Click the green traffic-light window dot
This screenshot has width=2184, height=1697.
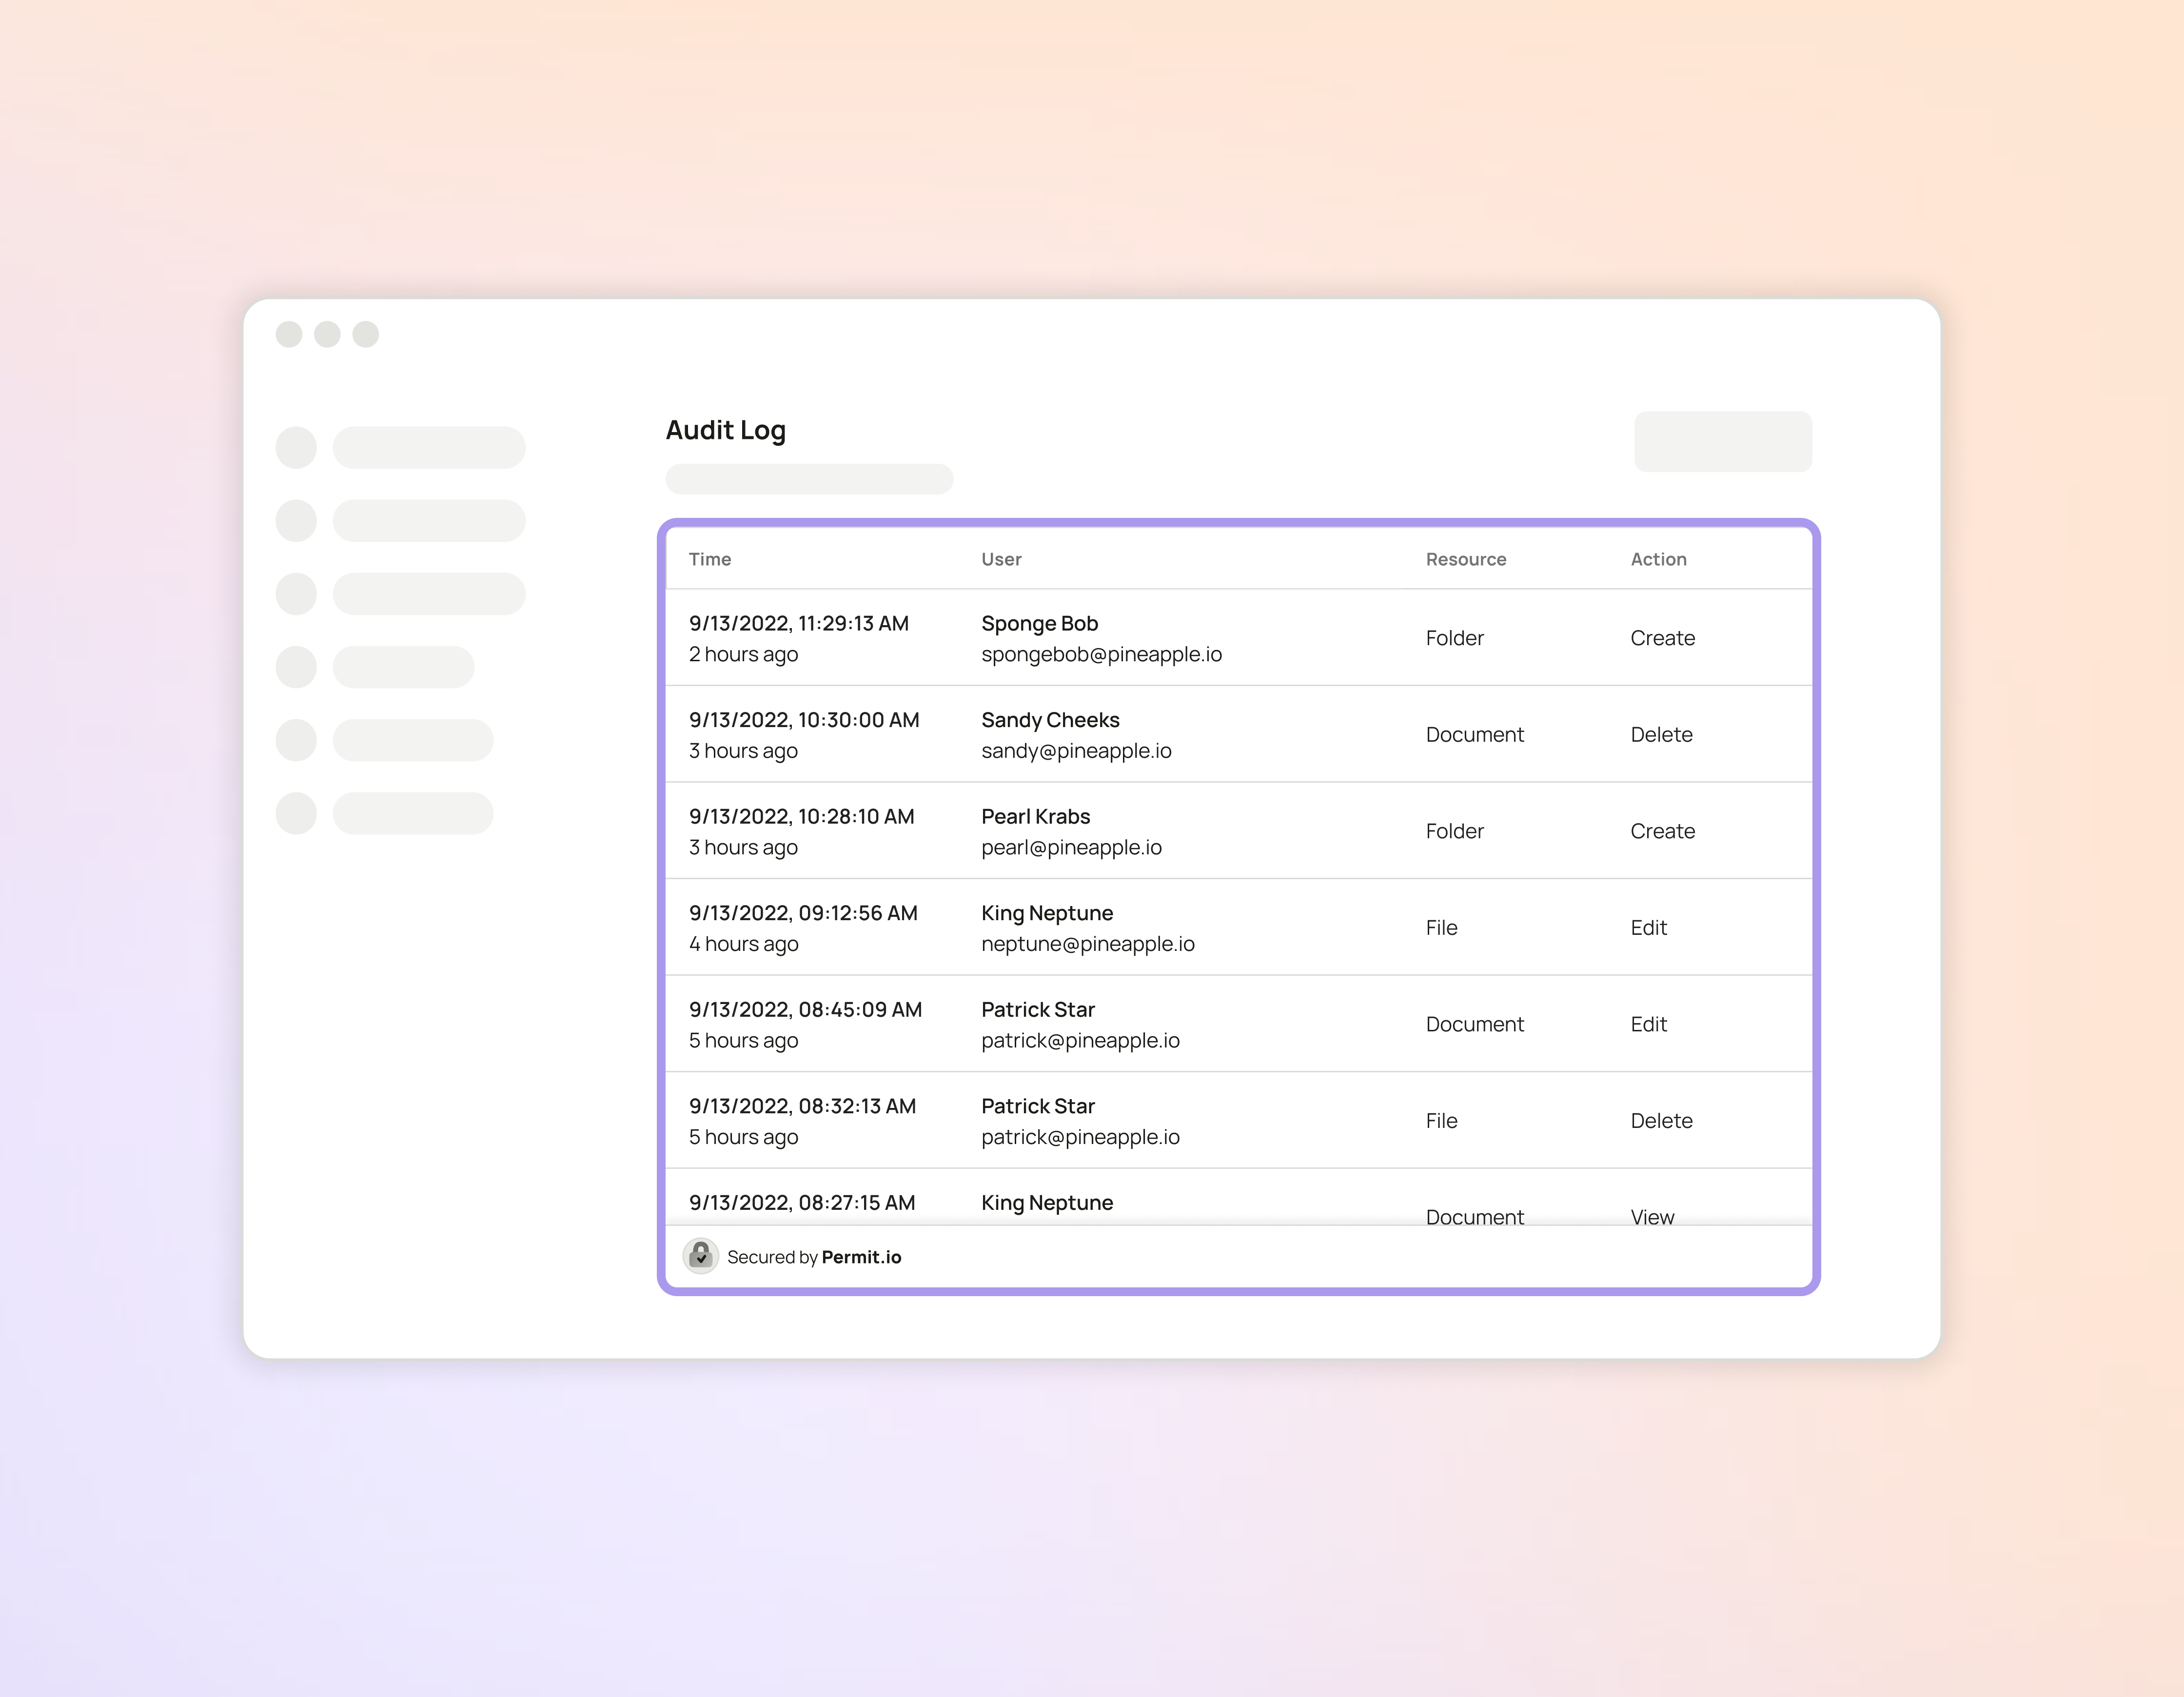coord(367,335)
